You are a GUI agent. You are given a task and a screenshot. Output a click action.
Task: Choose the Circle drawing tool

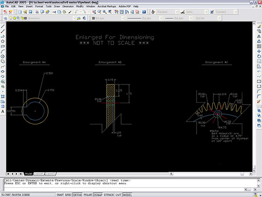3,56
